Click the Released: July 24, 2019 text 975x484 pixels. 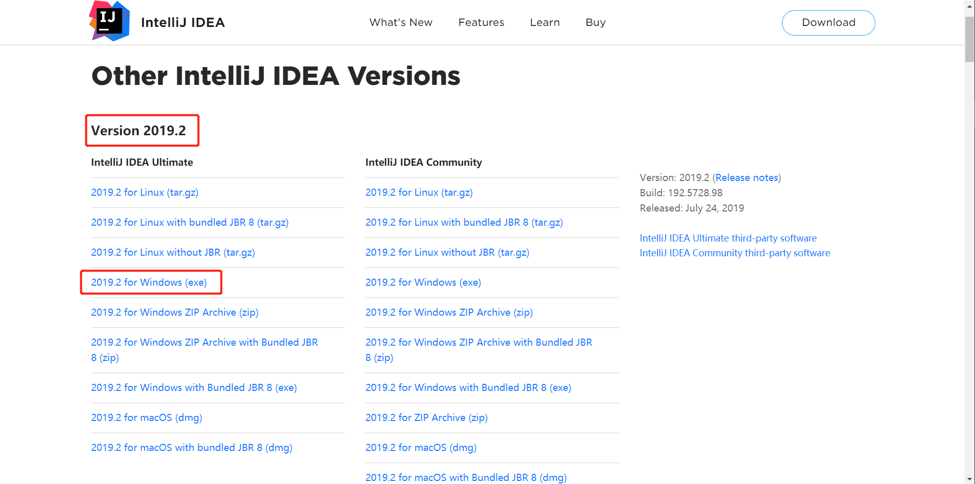coord(692,208)
